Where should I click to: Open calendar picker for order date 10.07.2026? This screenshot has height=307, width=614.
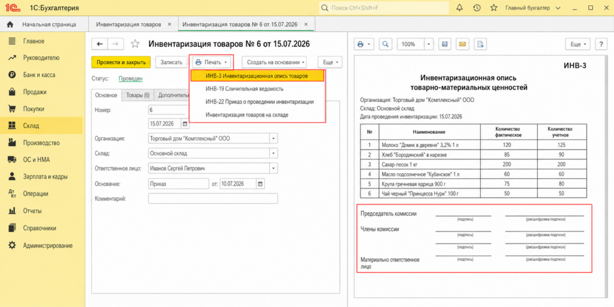coord(261,183)
